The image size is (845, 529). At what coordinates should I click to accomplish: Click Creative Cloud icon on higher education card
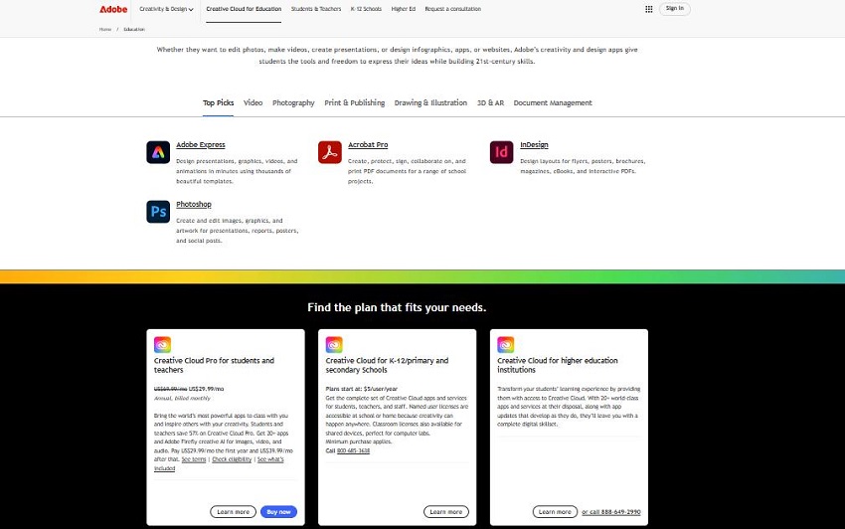[x=505, y=344]
